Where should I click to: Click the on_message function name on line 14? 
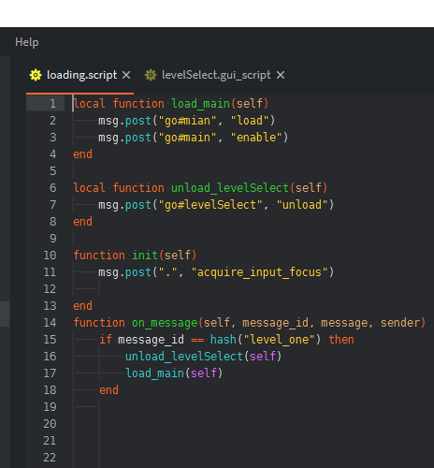pyautogui.click(x=165, y=323)
